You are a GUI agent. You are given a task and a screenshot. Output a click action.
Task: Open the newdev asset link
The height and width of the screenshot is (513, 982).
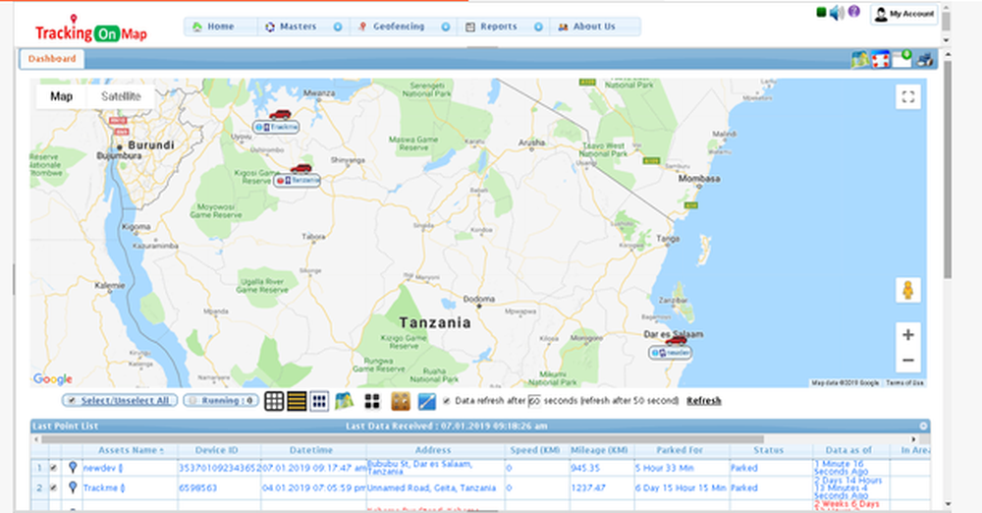(x=103, y=468)
